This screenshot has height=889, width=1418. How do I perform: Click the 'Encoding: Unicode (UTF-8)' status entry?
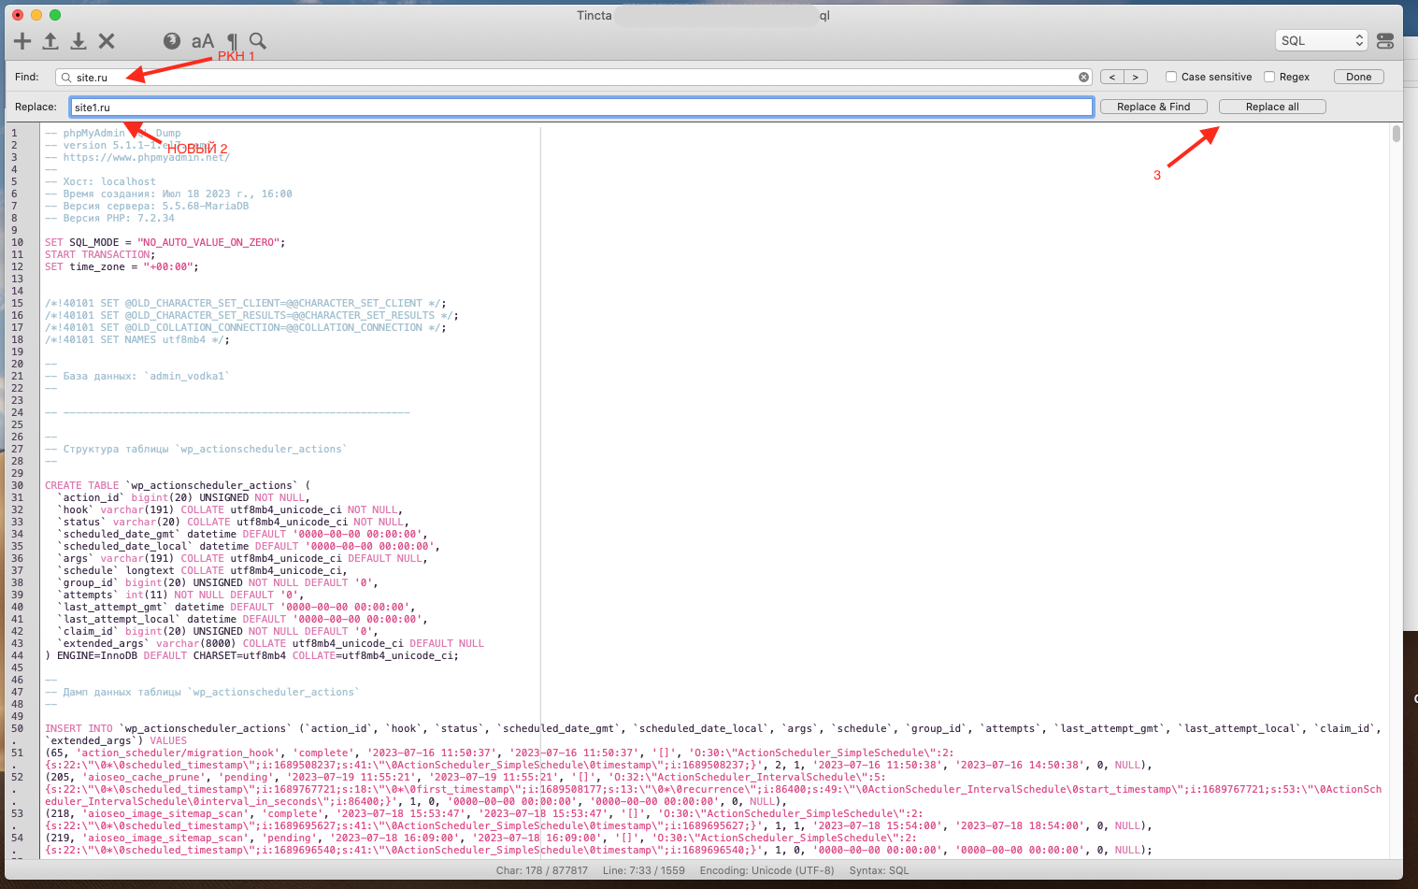pyautogui.click(x=766, y=870)
